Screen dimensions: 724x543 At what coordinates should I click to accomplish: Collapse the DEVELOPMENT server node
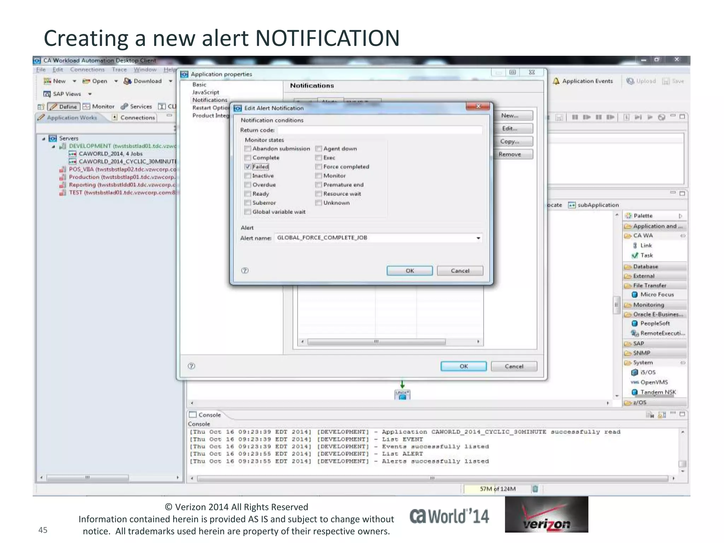(53, 146)
